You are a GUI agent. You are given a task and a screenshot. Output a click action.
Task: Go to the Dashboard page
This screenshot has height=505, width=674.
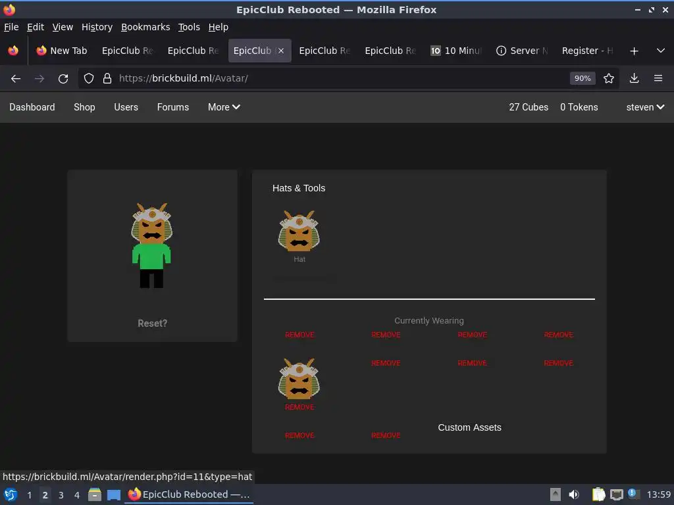click(x=32, y=107)
